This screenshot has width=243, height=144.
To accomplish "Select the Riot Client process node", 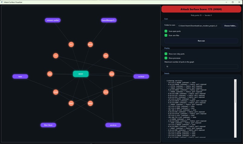I will tap(48, 125).
